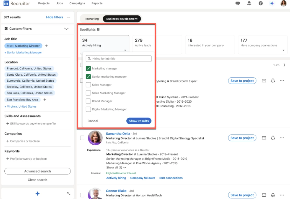Screen dimensions: 290x199
Task: Expand Show all (1) for Samantha Ortiz
Action: (116, 168)
